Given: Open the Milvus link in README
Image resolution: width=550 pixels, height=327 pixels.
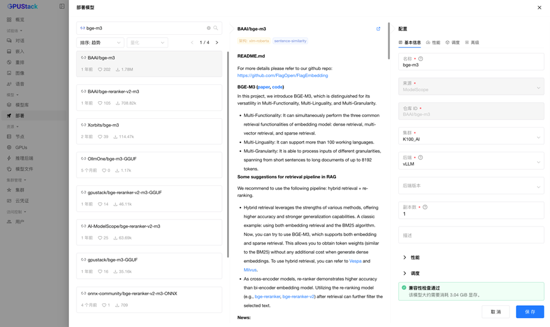Looking at the screenshot, I should 250,270.
